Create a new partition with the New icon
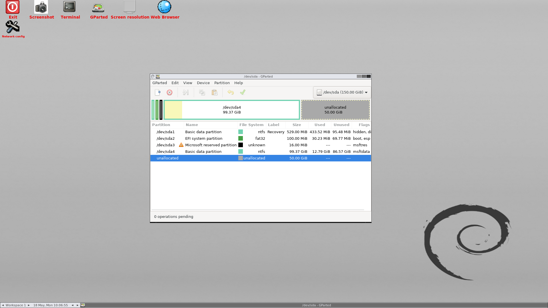This screenshot has width=548, height=308. click(x=158, y=92)
